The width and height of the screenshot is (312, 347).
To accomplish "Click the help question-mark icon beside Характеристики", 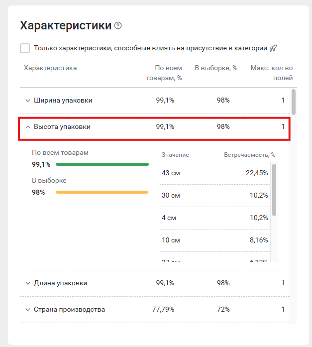I will (x=118, y=26).
